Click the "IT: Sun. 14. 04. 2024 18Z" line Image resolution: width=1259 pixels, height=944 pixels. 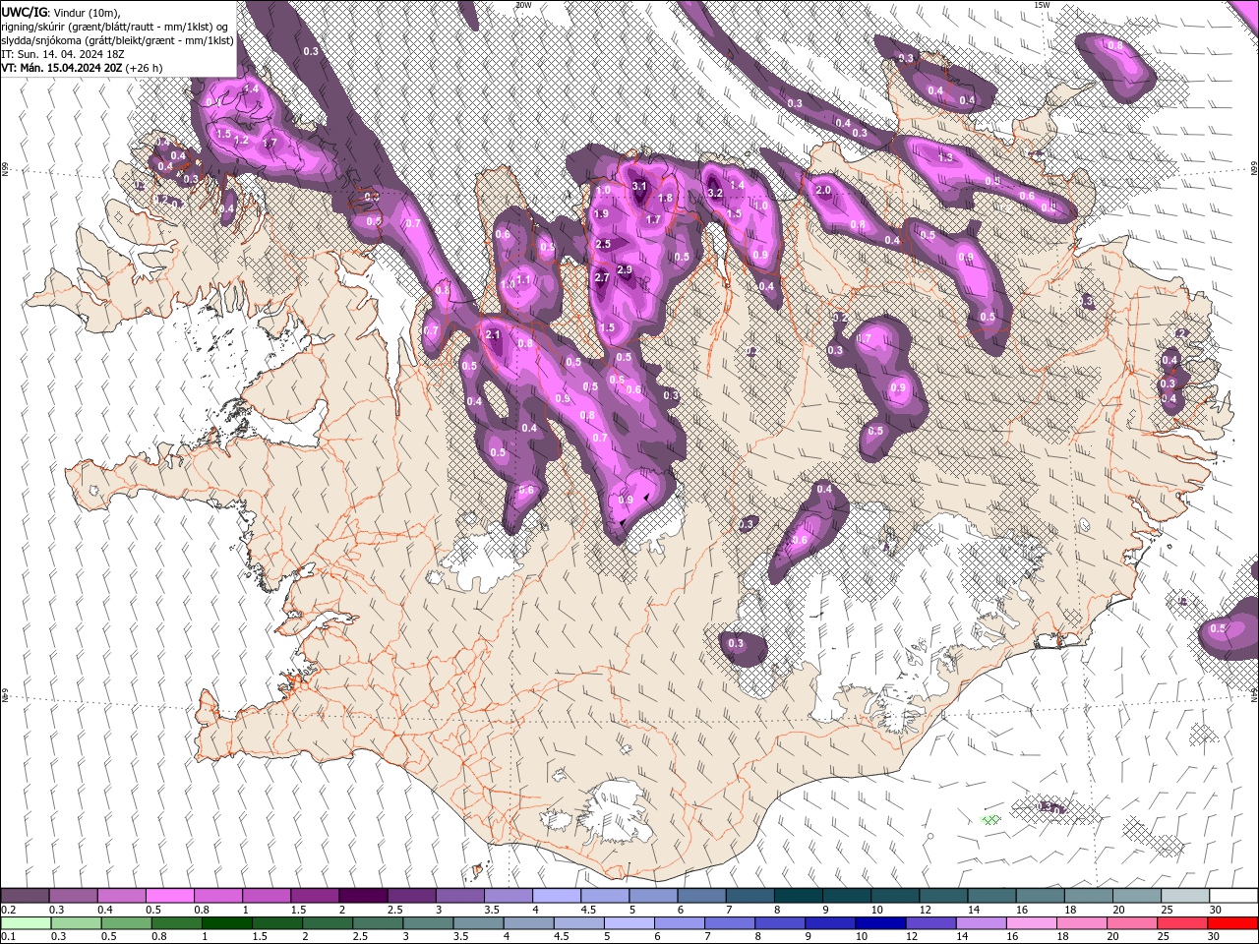coord(61,53)
